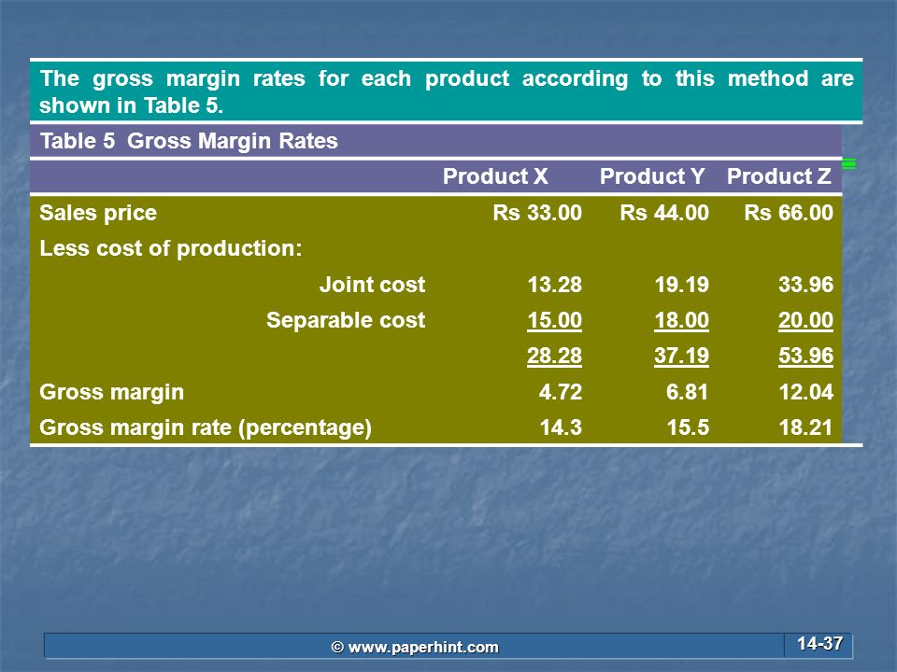Screen dimensions: 897x672
Task: Select the Gross margin rate (percentage) label
Action: [206, 428]
